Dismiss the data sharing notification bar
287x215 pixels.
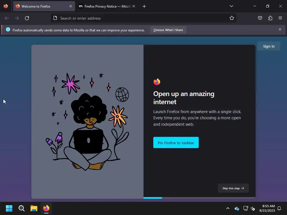point(280,29)
